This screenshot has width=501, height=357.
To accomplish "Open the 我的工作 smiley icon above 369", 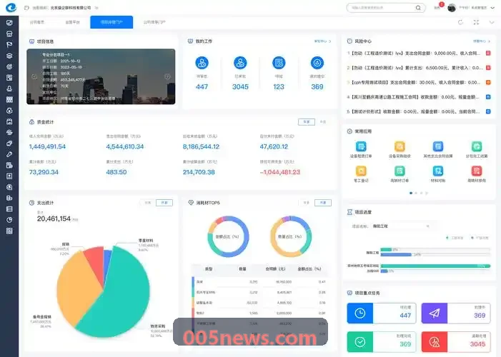I will click(x=317, y=63).
